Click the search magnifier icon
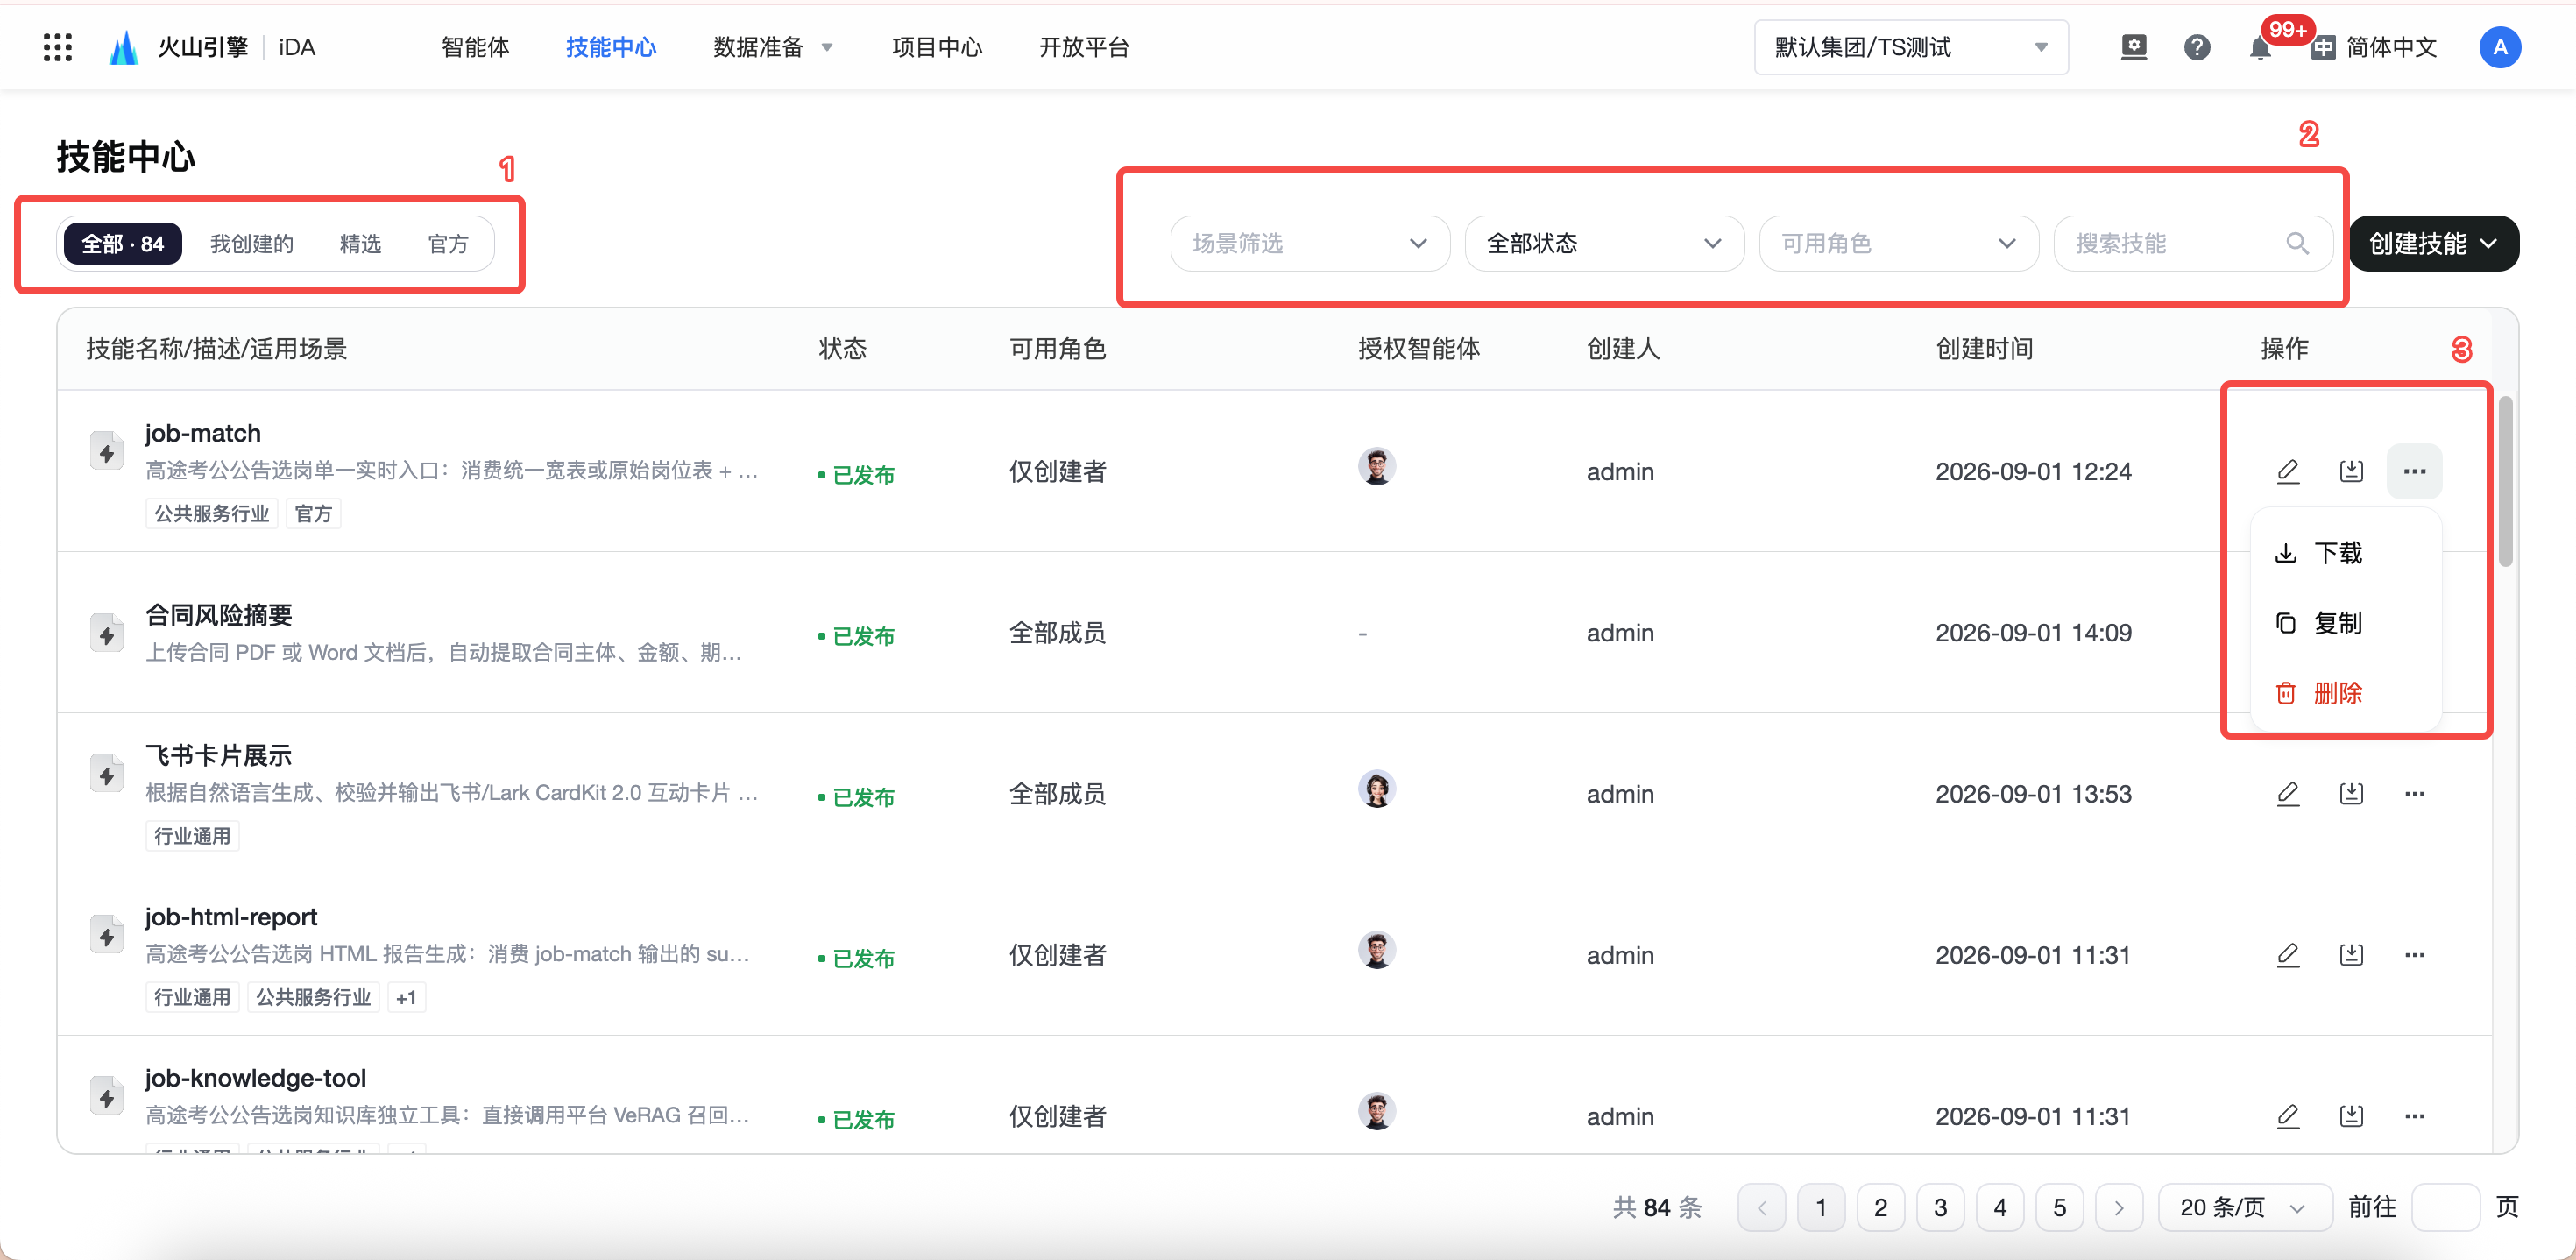The image size is (2576, 1260). coord(2297,243)
